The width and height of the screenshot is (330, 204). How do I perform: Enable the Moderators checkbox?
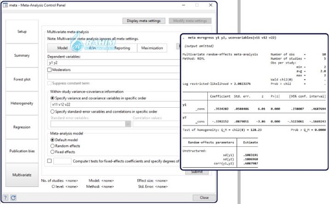(50, 70)
